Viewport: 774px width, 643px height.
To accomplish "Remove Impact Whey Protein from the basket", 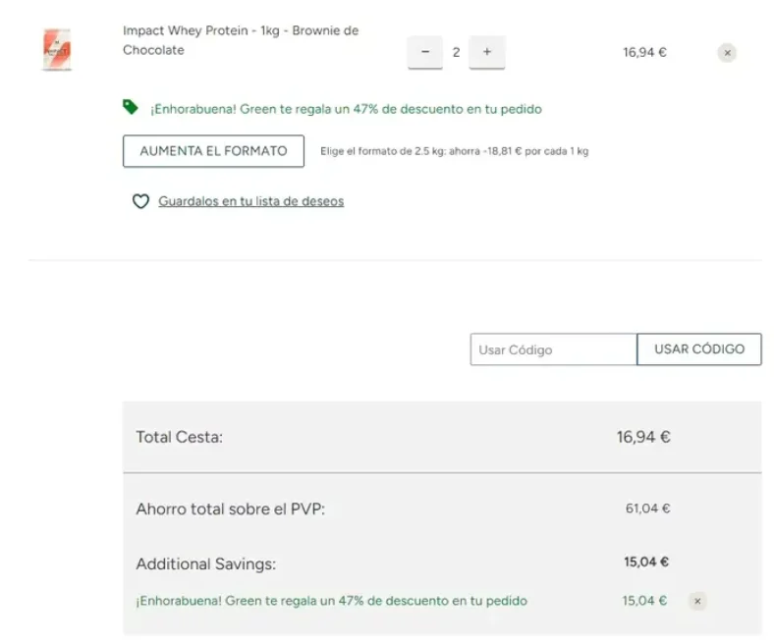I will coord(727,53).
